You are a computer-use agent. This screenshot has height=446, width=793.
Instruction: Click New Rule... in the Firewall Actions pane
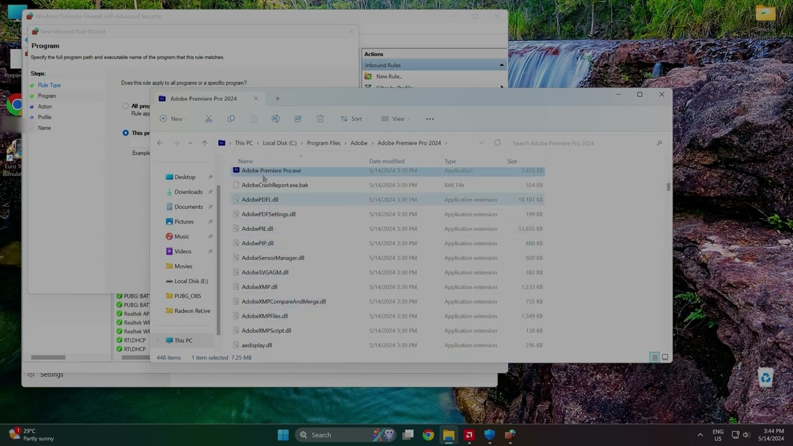389,76
